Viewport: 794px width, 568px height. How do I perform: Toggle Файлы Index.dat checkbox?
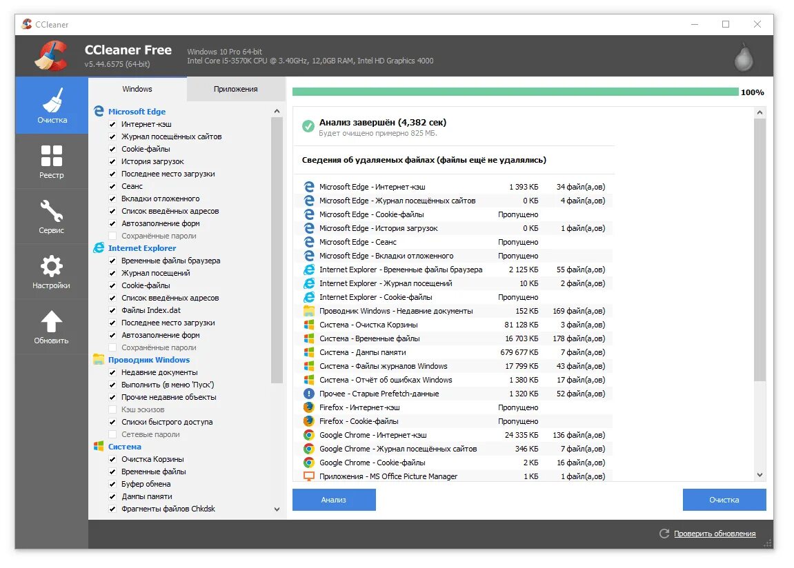click(112, 310)
